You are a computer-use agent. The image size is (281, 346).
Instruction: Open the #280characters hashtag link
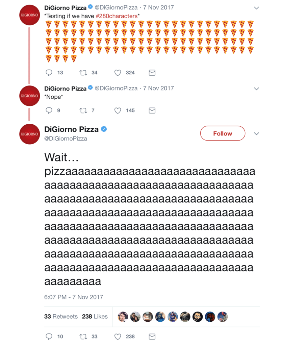coord(117,16)
